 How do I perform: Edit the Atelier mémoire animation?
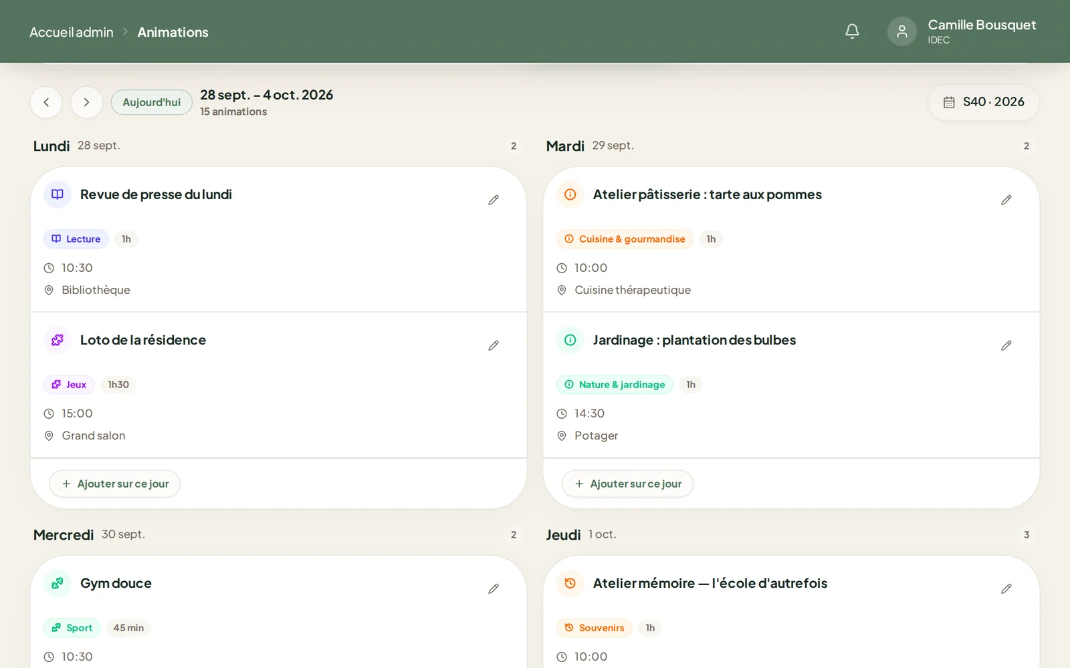click(x=1006, y=589)
